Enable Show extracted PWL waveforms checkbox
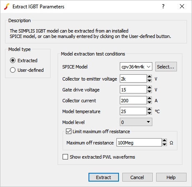Screen dimensions: 192x187 (65, 157)
